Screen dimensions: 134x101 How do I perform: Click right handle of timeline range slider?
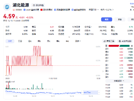tap(99, 92)
